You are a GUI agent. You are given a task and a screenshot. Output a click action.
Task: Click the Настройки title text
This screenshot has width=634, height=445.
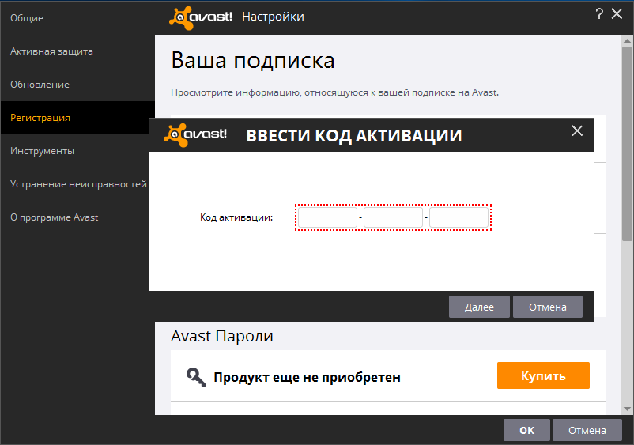click(273, 17)
